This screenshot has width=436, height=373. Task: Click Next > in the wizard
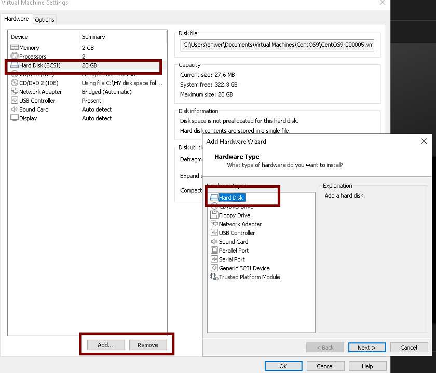367,348
